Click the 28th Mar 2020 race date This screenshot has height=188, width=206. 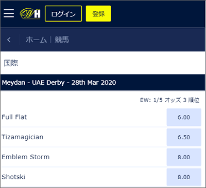[94, 83]
